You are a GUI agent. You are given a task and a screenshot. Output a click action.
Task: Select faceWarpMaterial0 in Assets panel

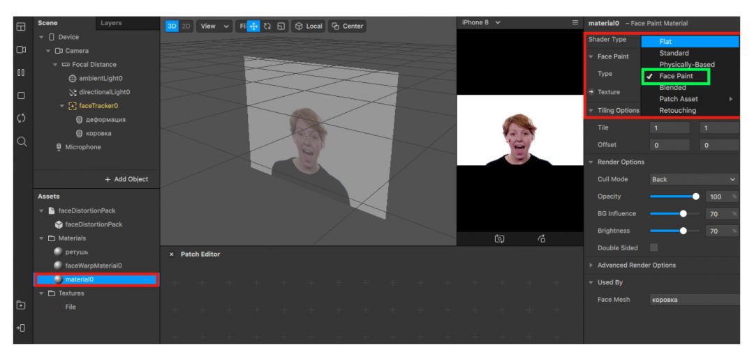click(x=94, y=266)
